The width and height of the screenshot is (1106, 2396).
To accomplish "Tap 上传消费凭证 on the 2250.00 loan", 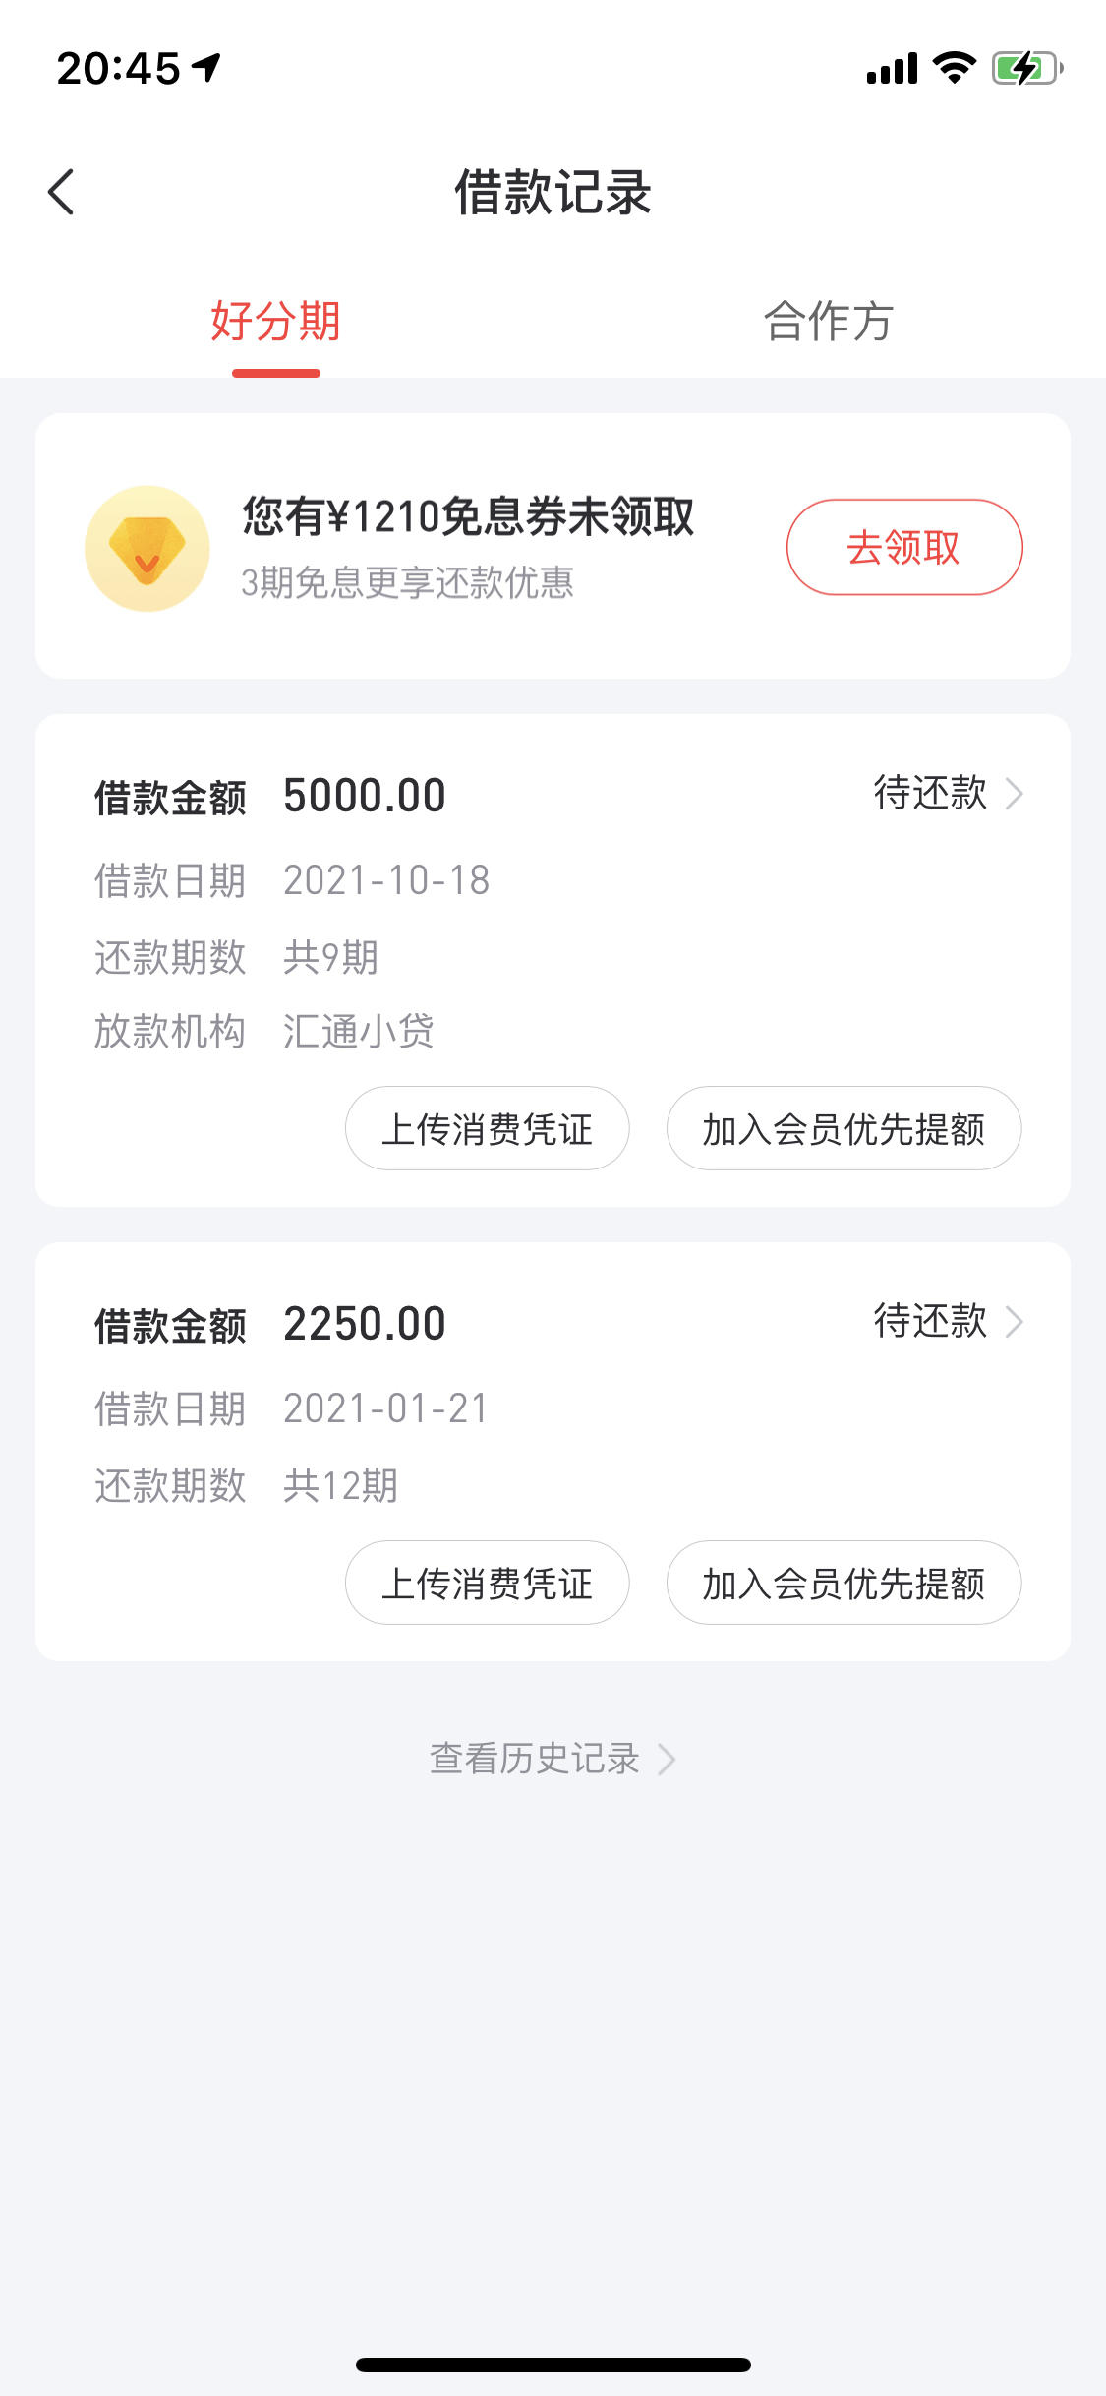I will (488, 1583).
